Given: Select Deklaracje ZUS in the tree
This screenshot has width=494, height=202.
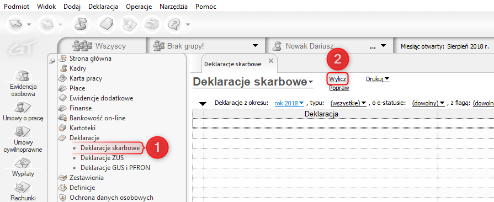Looking at the screenshot, I should coord(102,158).
